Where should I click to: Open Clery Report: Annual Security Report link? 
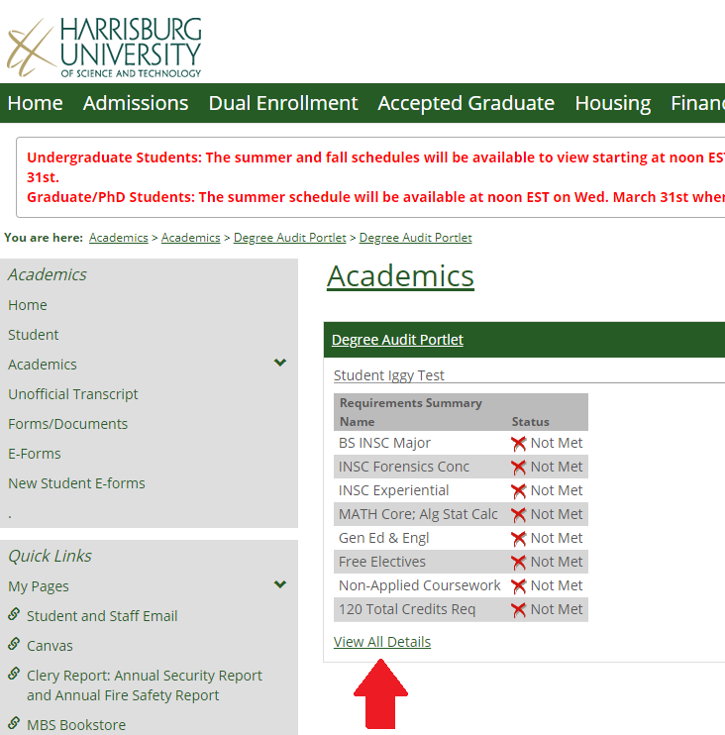click(145, 685)
